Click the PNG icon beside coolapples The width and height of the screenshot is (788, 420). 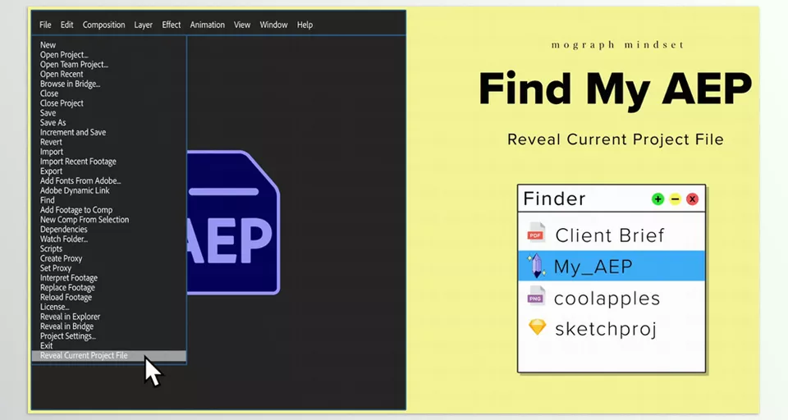[536, 297]
